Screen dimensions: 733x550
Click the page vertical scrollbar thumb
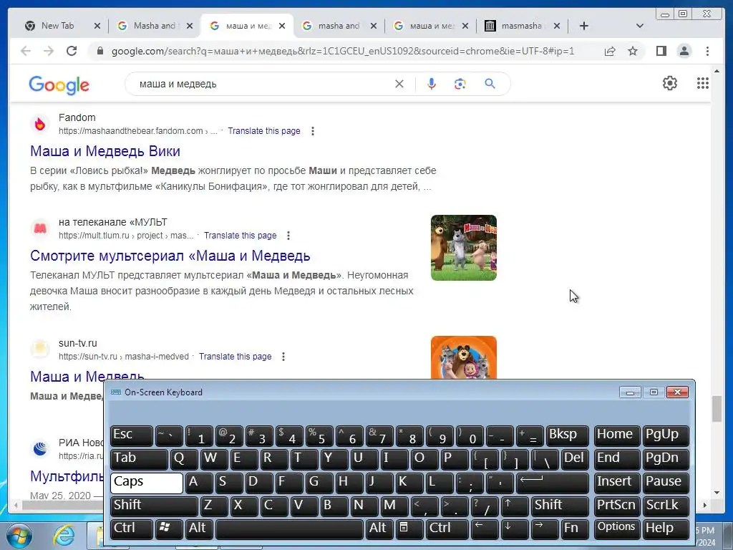tap(717, 408)
